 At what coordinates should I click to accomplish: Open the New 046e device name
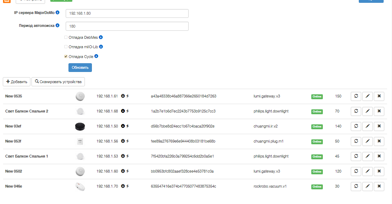click(x=14, y=186)
